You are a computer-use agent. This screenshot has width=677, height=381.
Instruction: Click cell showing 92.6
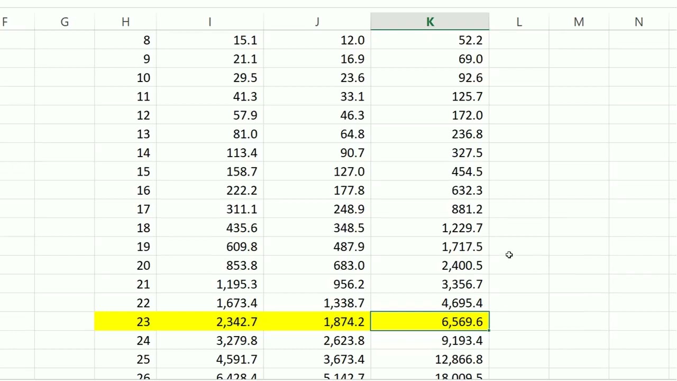pos(430,78)
